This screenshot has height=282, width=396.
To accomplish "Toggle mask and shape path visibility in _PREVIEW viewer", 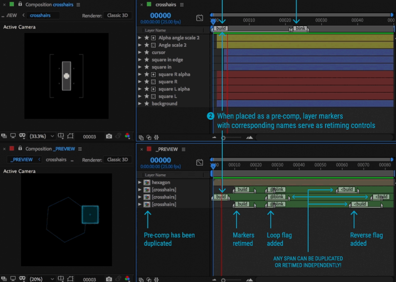I will 70,279.
